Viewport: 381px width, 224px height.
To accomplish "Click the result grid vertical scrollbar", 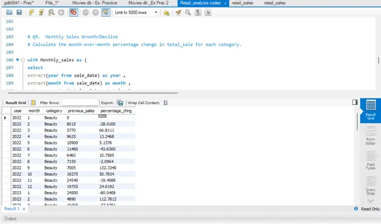I will [x=357, y=122].
